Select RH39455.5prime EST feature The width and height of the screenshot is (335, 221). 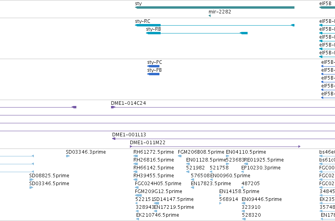[135, 180]
